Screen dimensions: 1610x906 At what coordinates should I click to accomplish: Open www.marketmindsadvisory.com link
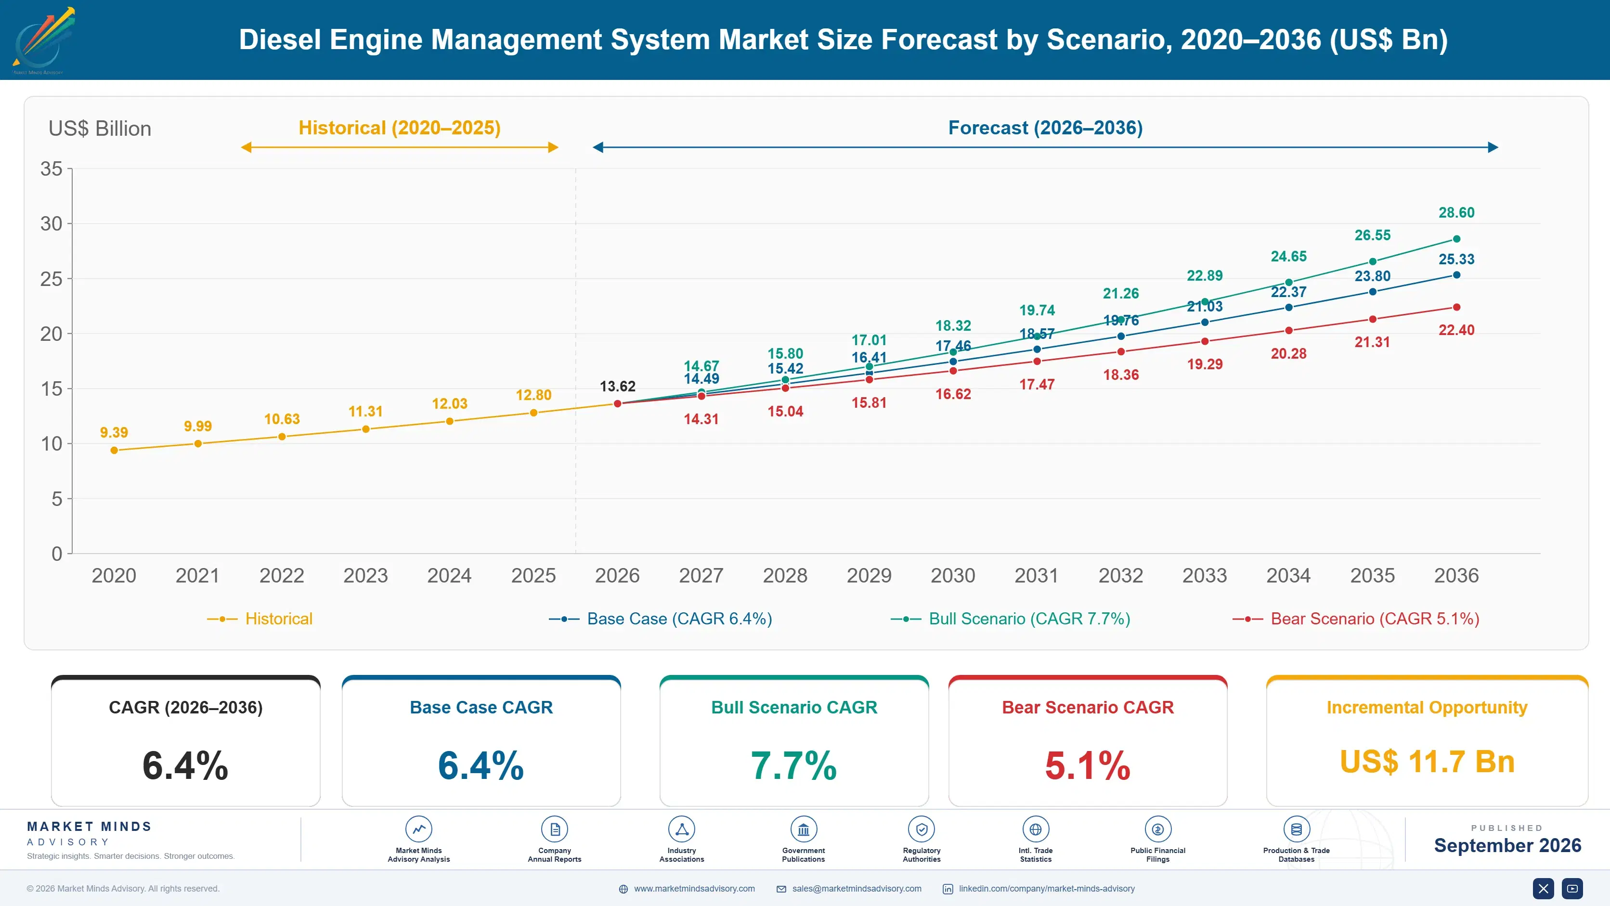694,889
